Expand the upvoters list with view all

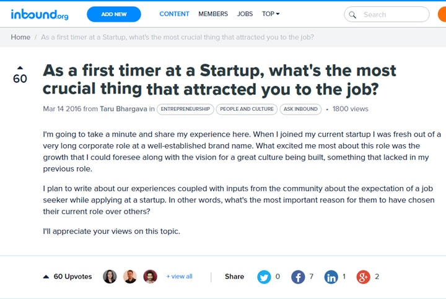pyautogui.click(x=179, y=276)
